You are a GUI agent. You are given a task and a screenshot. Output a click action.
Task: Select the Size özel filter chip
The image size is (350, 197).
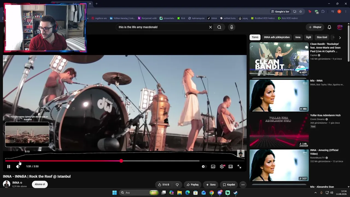(322, 37)
